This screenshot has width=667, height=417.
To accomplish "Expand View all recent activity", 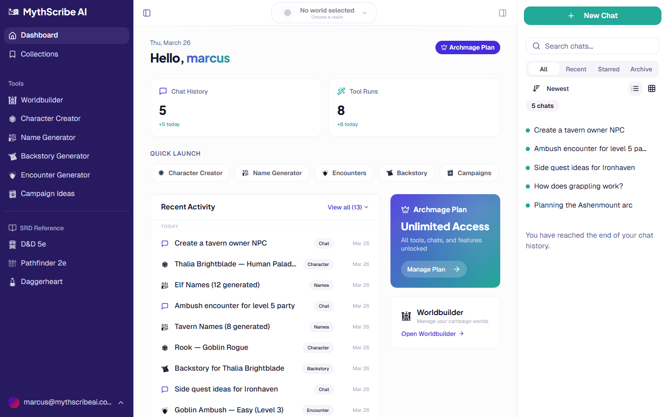I will [x=347, y=207].
